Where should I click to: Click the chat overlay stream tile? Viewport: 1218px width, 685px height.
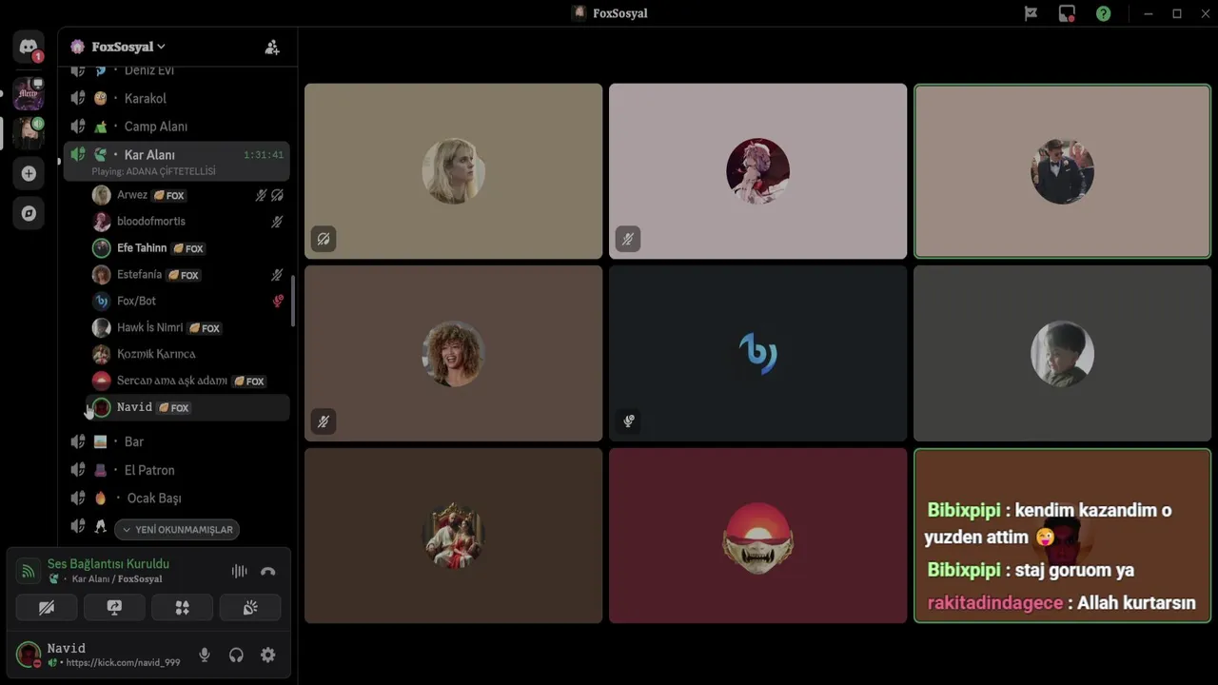pyautogui.click(x=1063, y=536)
